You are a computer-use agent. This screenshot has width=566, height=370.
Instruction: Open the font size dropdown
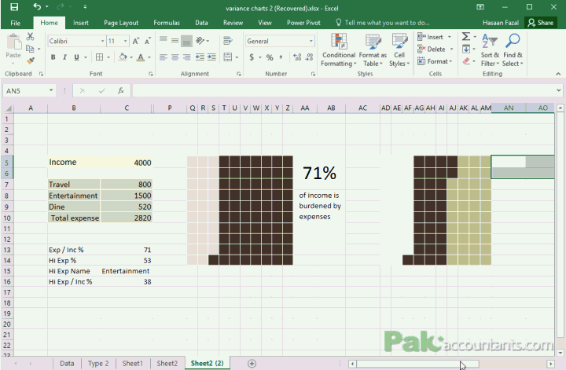(x=125, y=41)
